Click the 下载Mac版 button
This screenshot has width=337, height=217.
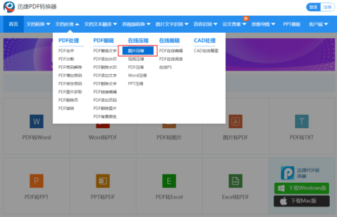click(x=302, y=201)
